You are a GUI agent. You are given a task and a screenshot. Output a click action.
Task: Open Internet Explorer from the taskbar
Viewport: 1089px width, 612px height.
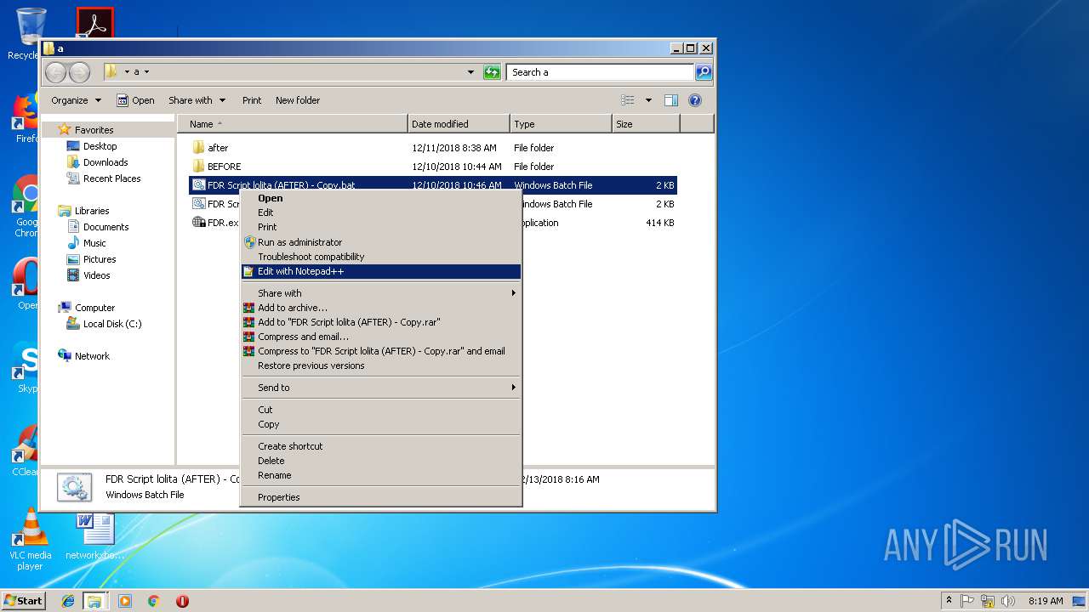(x=68, y=601)
